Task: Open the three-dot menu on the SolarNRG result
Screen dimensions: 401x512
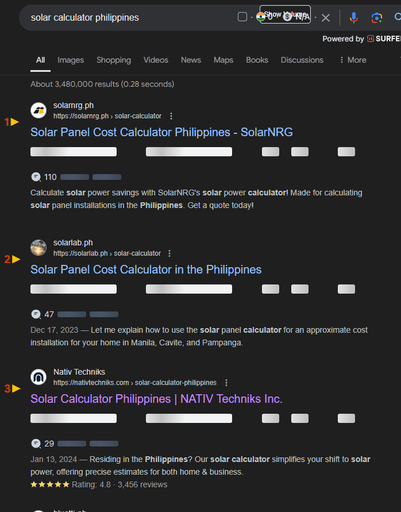Action: (x=171, y=116)
